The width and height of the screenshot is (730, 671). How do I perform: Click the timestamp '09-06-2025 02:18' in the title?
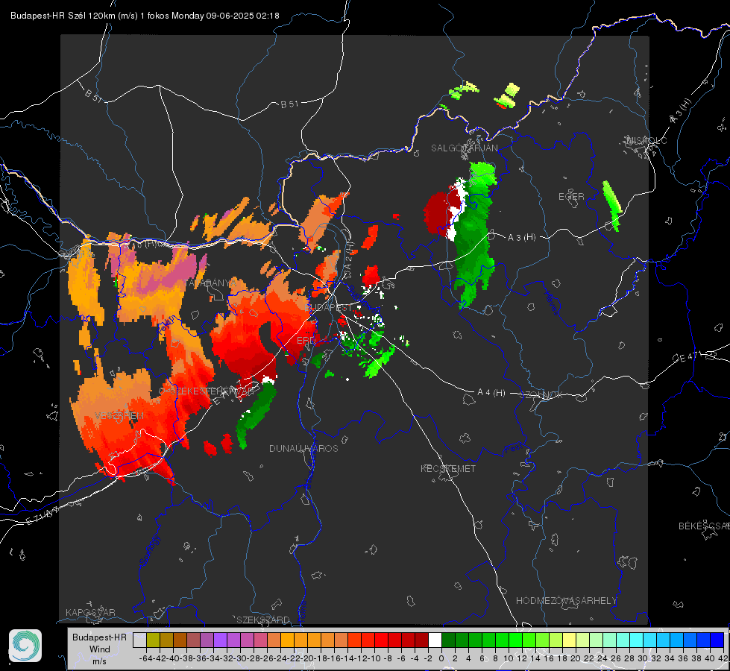pyautogui.click(x=242, y=16)
